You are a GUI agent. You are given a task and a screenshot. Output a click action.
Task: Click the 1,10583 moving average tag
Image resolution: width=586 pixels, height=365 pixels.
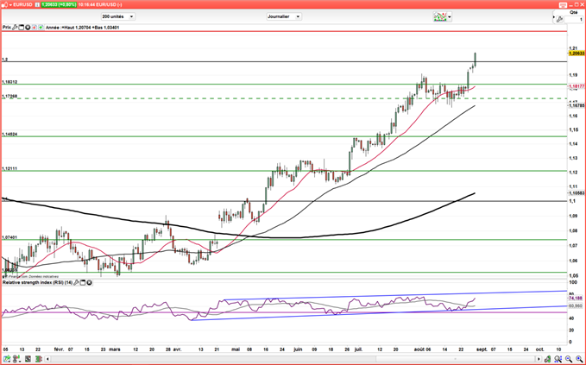(x=576, y=193)
